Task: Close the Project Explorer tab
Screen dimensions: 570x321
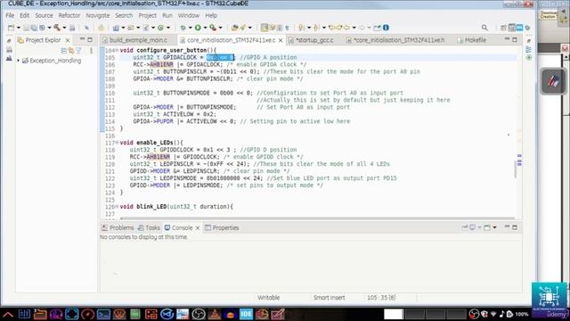Action: (x=68, y=40)
